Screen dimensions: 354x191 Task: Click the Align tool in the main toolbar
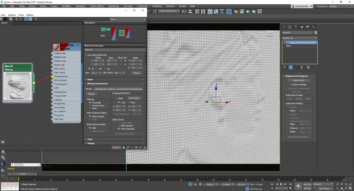(190, 11)
